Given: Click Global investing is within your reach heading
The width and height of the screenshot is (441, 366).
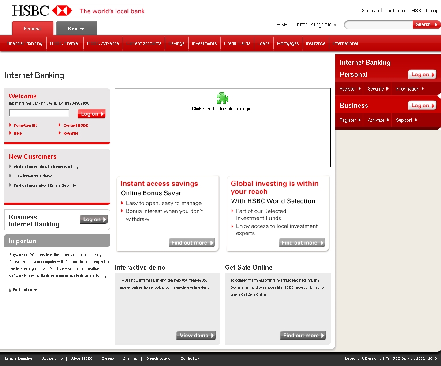Looking at the screenshot, I should [274, 188].
